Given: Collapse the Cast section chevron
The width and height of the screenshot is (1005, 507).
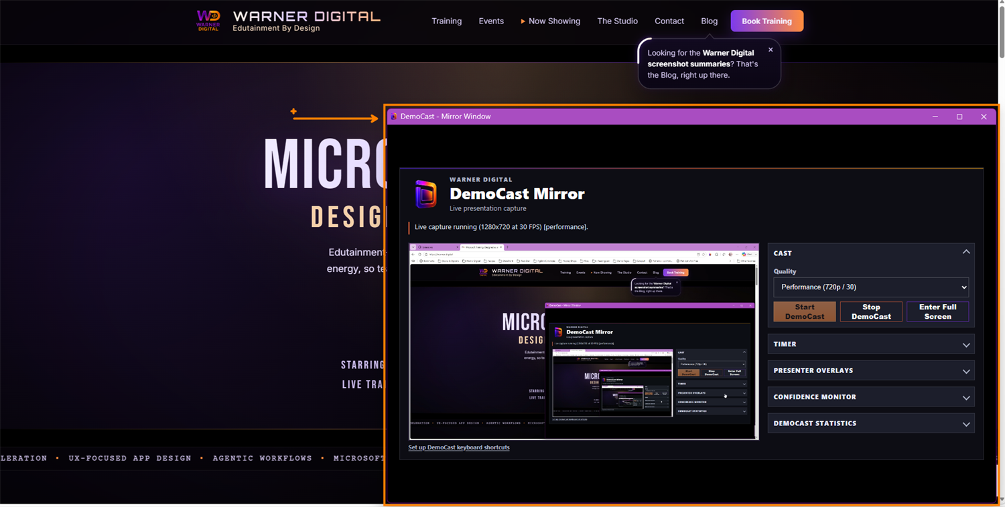Looking at the screenshot, I should click(x=966, y=252).
